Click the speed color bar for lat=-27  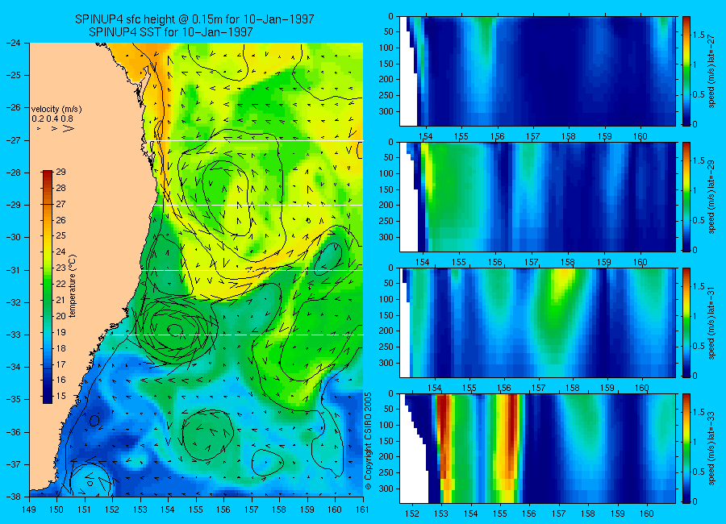[686, 71]
